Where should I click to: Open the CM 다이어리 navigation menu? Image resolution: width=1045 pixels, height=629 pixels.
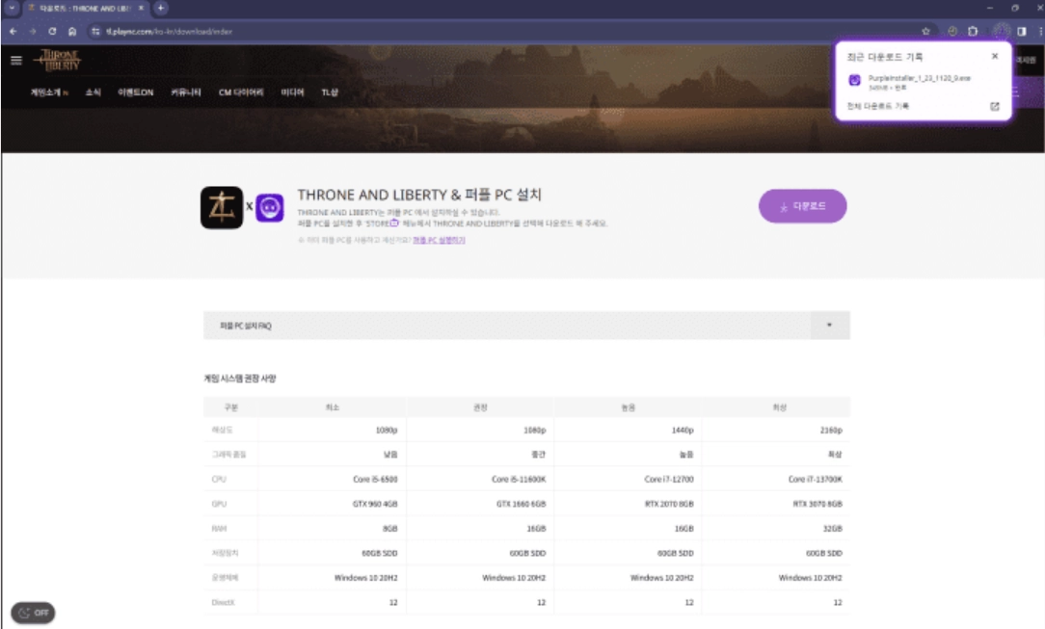[x=241, y=92]
